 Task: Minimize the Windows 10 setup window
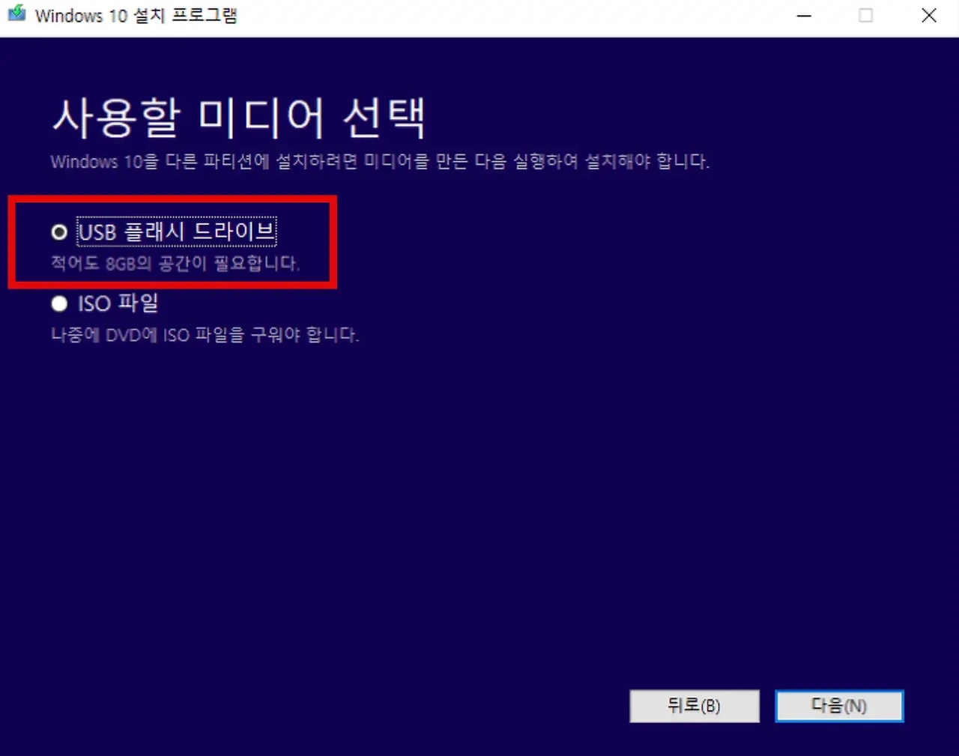804,15
